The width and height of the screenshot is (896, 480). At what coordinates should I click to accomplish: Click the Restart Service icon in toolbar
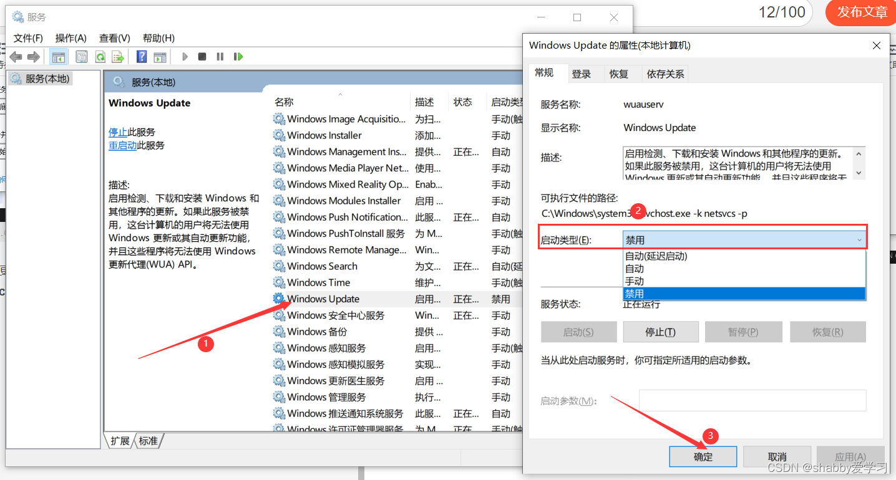click(x=238, y=57)
